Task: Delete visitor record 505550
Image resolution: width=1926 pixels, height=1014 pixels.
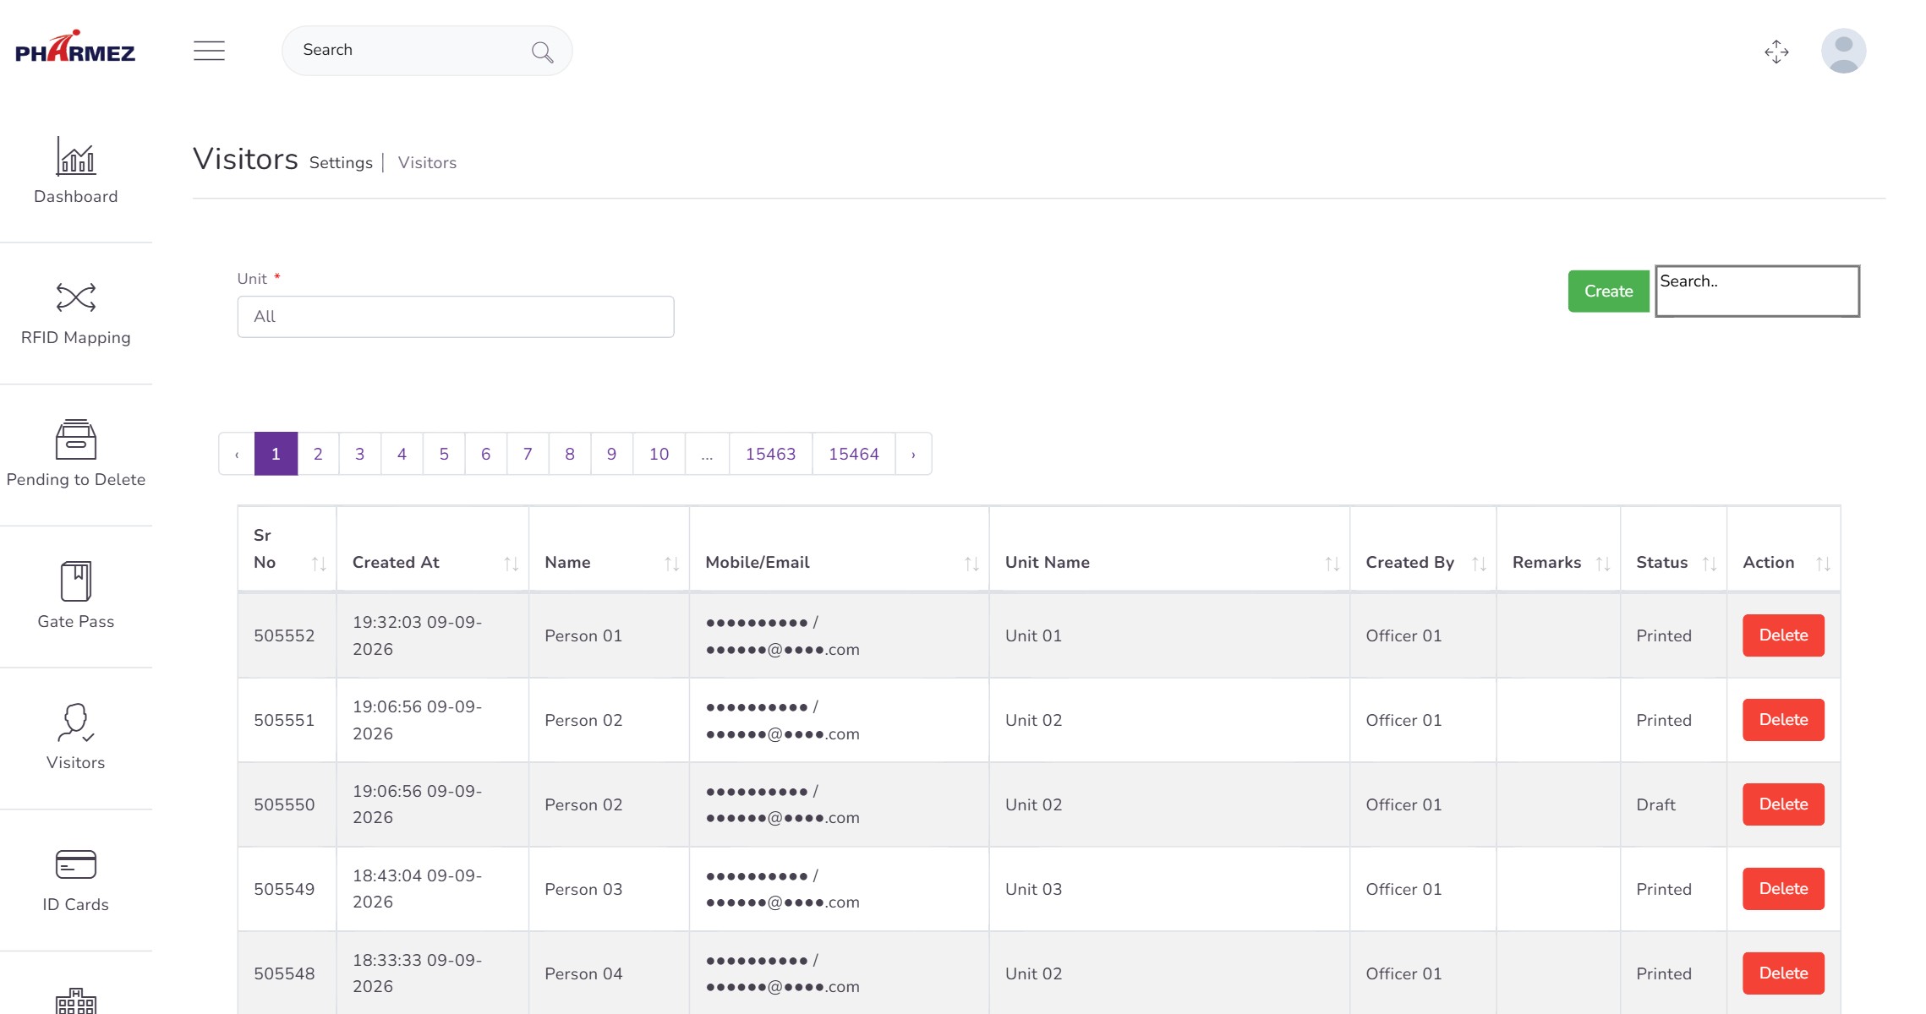Action: (x=1783, y=804)
